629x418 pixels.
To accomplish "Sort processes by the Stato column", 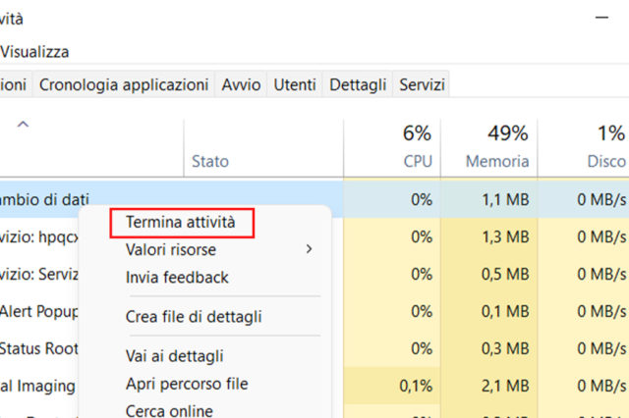I will tap(210, 162).
